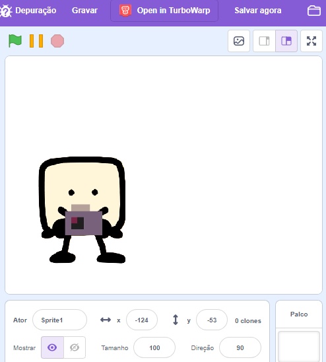Switch to the large stage layout
The height and width of the screenshot is (362, 326).
[x=286, y=41]
